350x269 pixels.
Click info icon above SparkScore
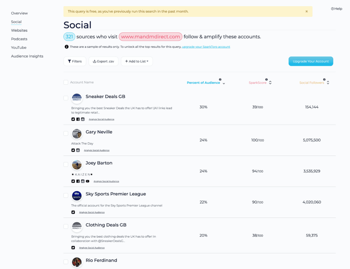point(266,80)
